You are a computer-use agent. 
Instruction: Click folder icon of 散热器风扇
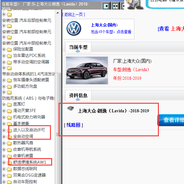click(x=9, y=143)
